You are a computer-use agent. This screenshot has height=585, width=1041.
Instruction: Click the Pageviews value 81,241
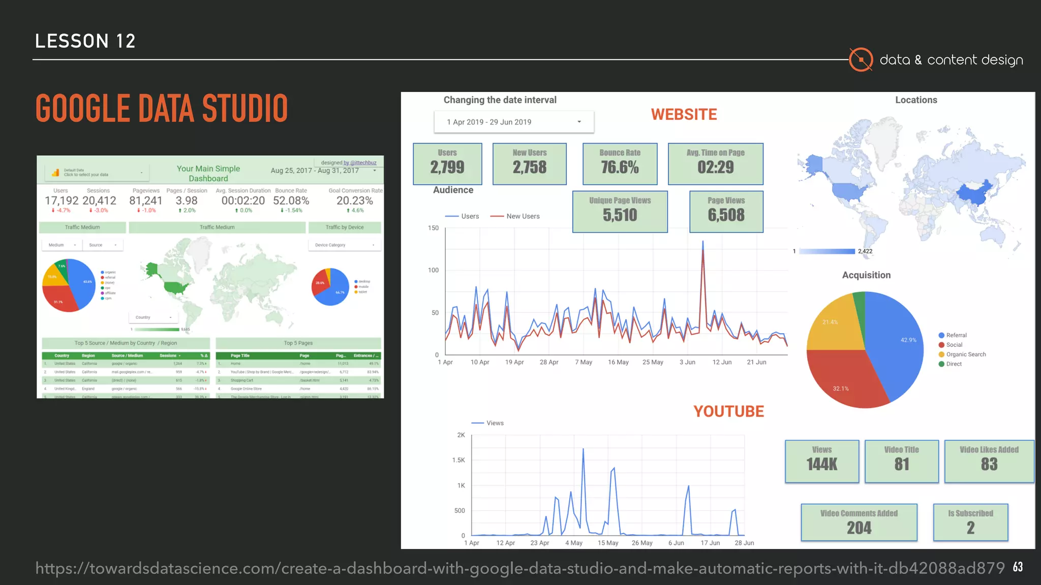coord(146,201)
